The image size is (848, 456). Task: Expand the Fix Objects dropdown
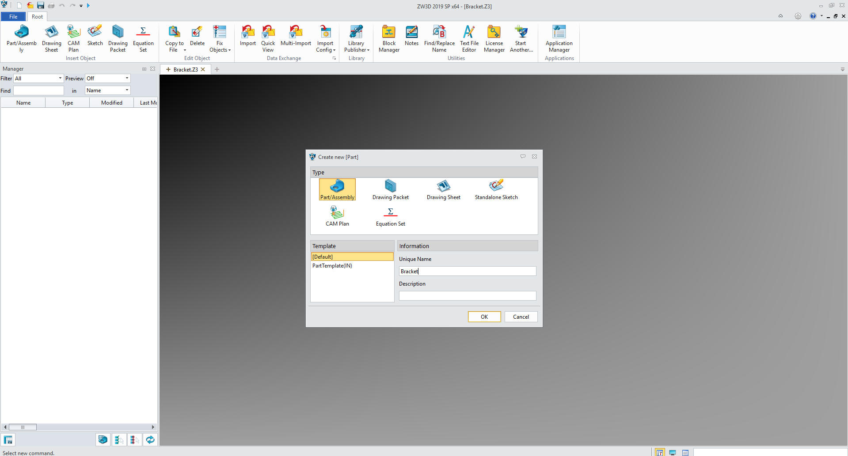click(x=229, y=50)
